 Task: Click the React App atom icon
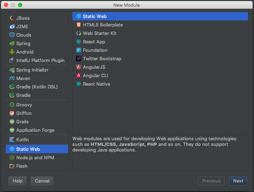pos(79,42)
